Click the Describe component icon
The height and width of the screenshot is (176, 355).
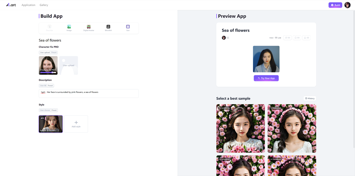pos(50,27)
